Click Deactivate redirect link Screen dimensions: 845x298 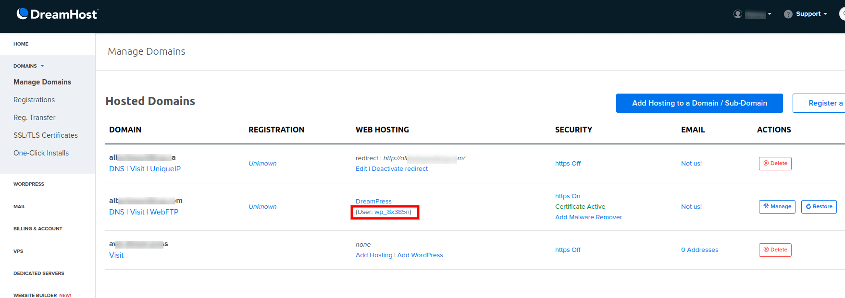coord(400,169)
